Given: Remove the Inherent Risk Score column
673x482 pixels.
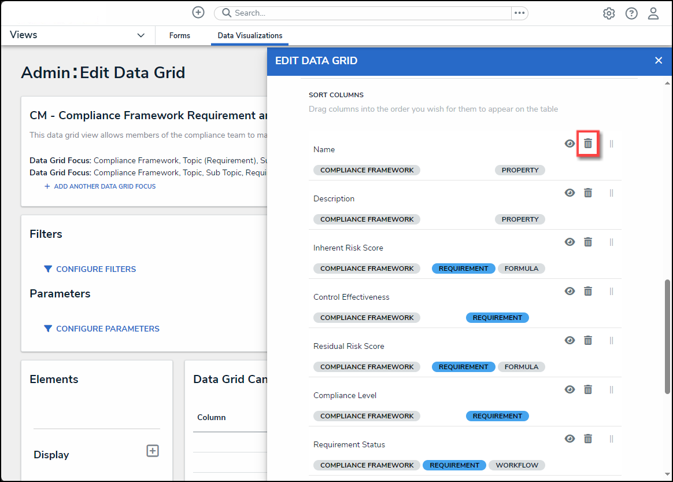Looking at the screenshot, I should 588,242.
